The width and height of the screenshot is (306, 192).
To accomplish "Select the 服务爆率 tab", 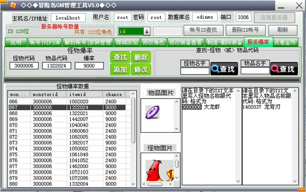I will pyautogui.click(x=259, y=42).
